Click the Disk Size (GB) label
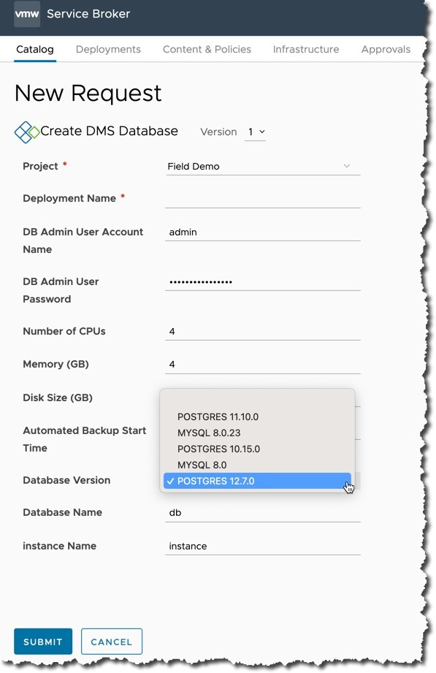This screenshot has height=673, width=436. click(58, 398)
